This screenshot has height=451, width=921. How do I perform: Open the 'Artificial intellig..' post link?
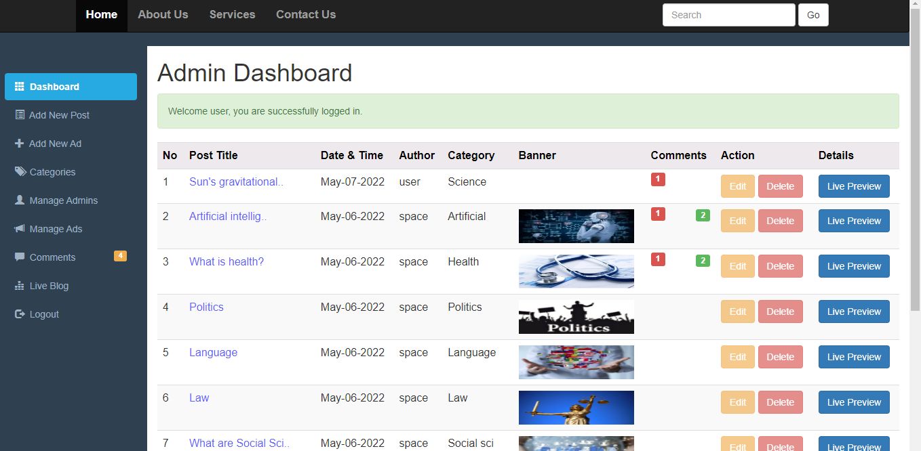[228, 217]
